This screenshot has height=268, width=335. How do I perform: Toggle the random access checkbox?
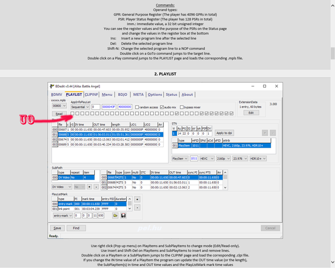click(137, 107)
